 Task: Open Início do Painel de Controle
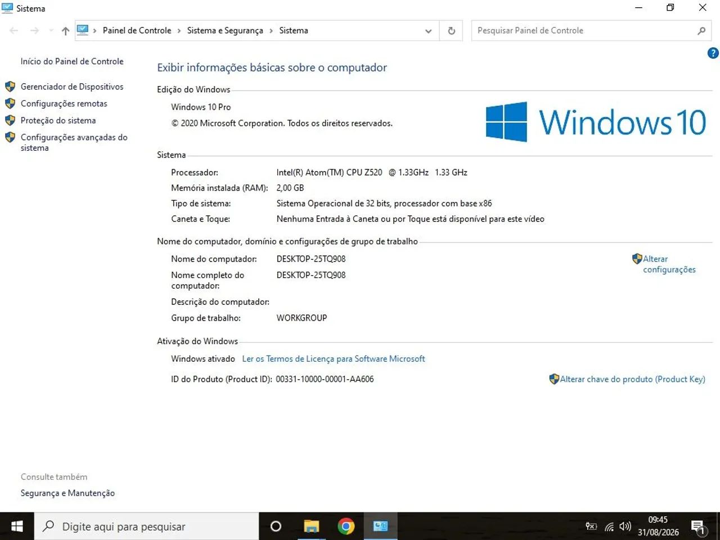point(72,61)
